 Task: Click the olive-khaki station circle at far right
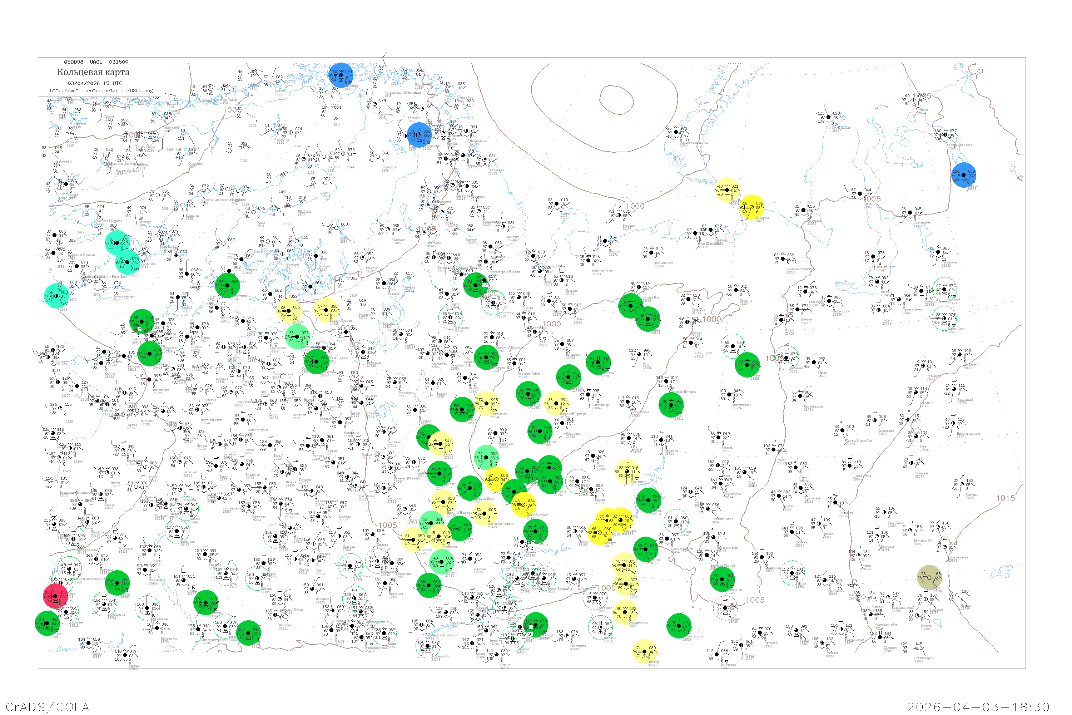click(x=929, y=577)
